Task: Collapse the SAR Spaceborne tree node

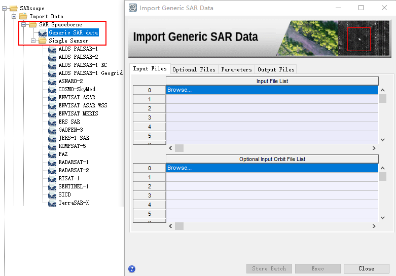Action: coord(23,24)
